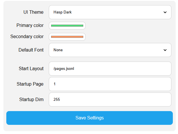
Task: Click the "Primary color" label
Action: pos(30,25)
